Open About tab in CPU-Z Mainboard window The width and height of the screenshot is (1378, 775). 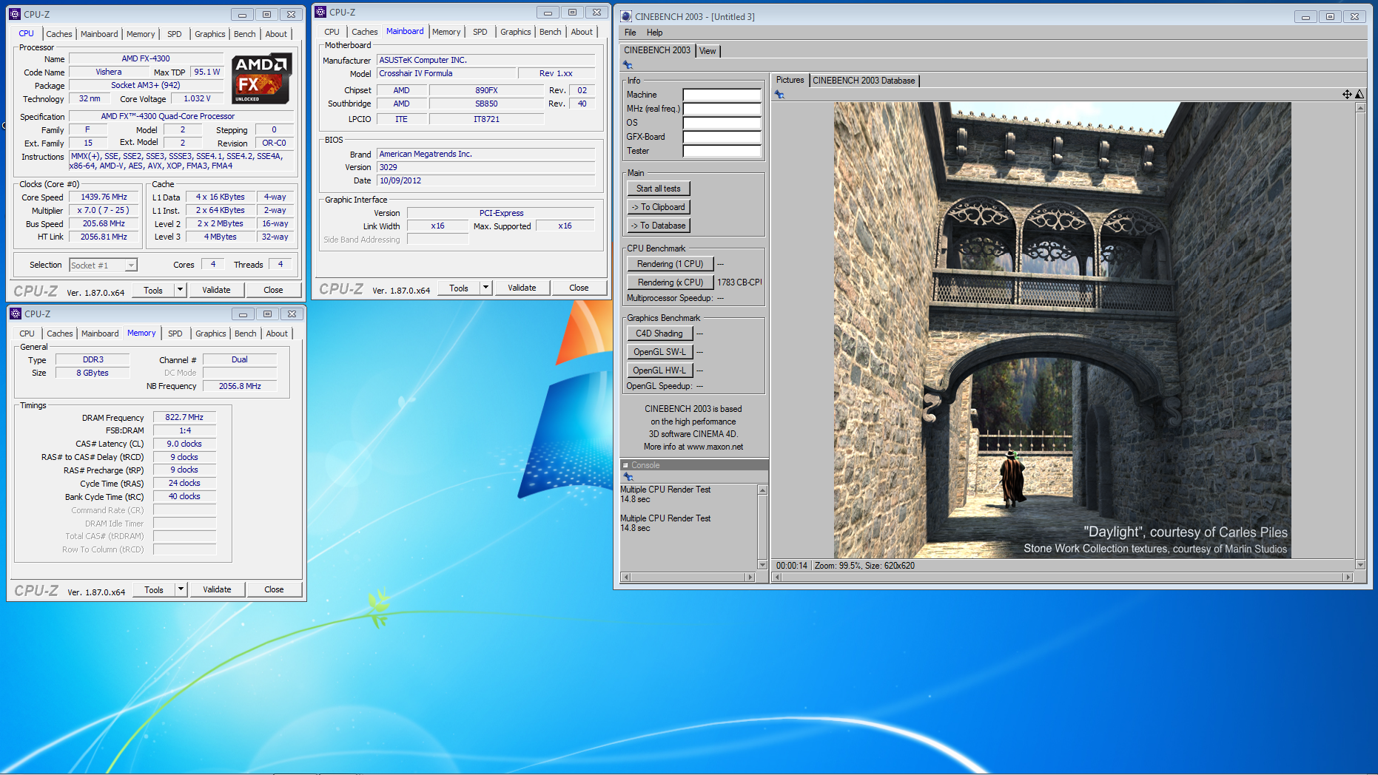tap(582, 32)
